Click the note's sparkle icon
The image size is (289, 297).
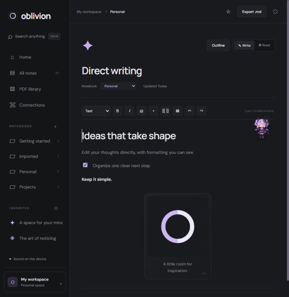click(88, 46)
